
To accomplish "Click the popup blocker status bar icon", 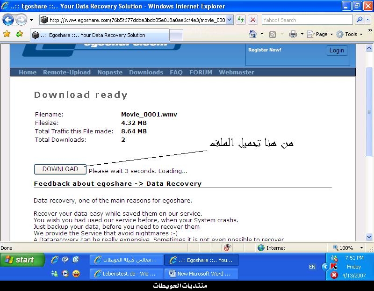I will (x=227, y=247).
